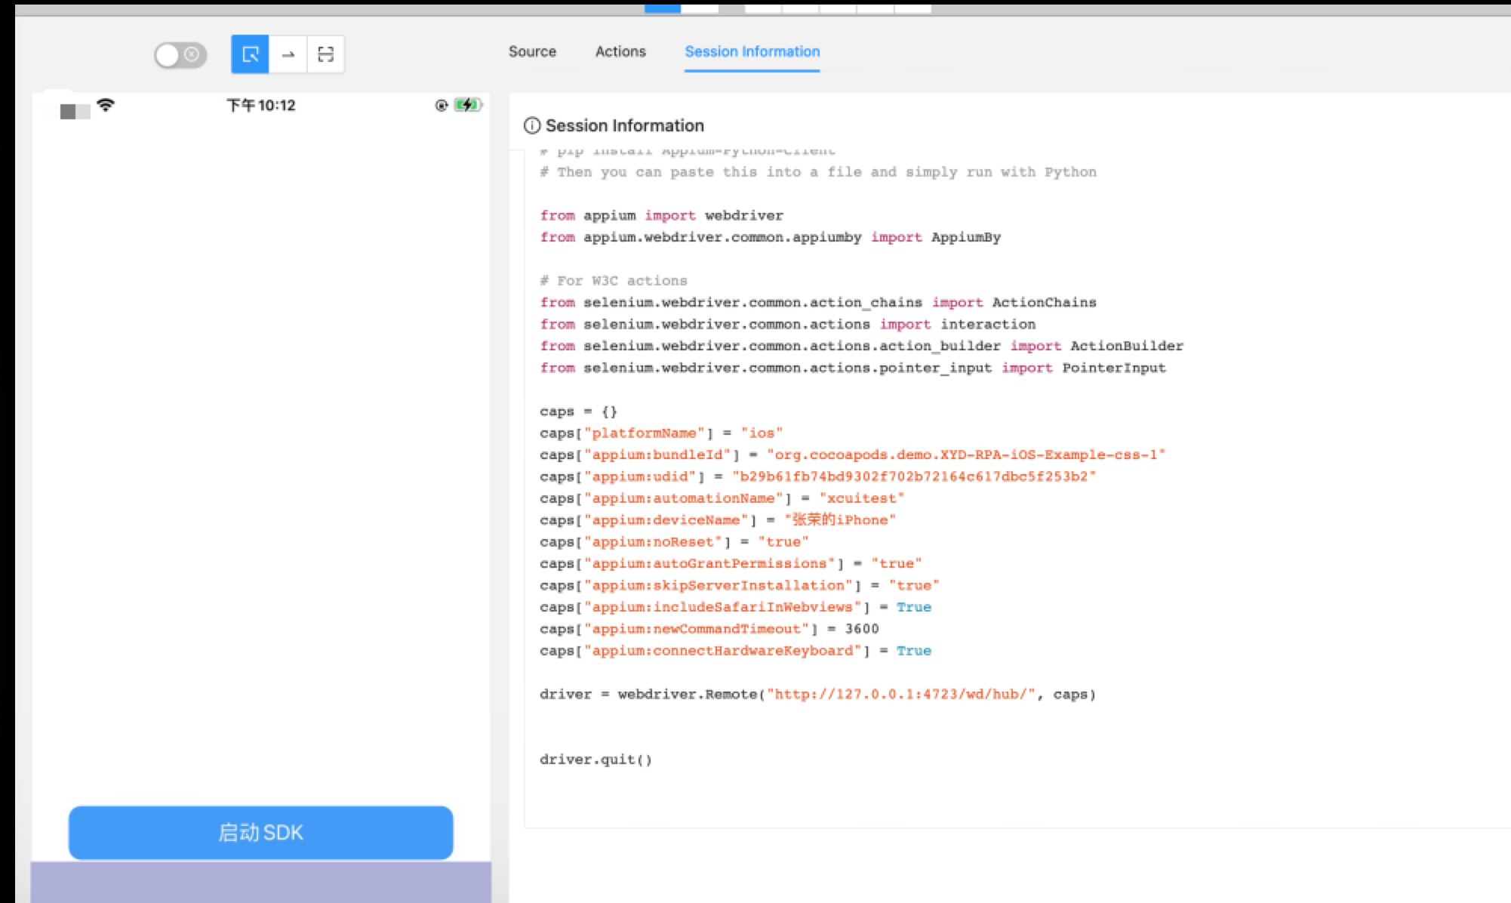This screenshot has height=903, width=1511.
Task: Click the info icon beside Session Information
Action: 532,125
